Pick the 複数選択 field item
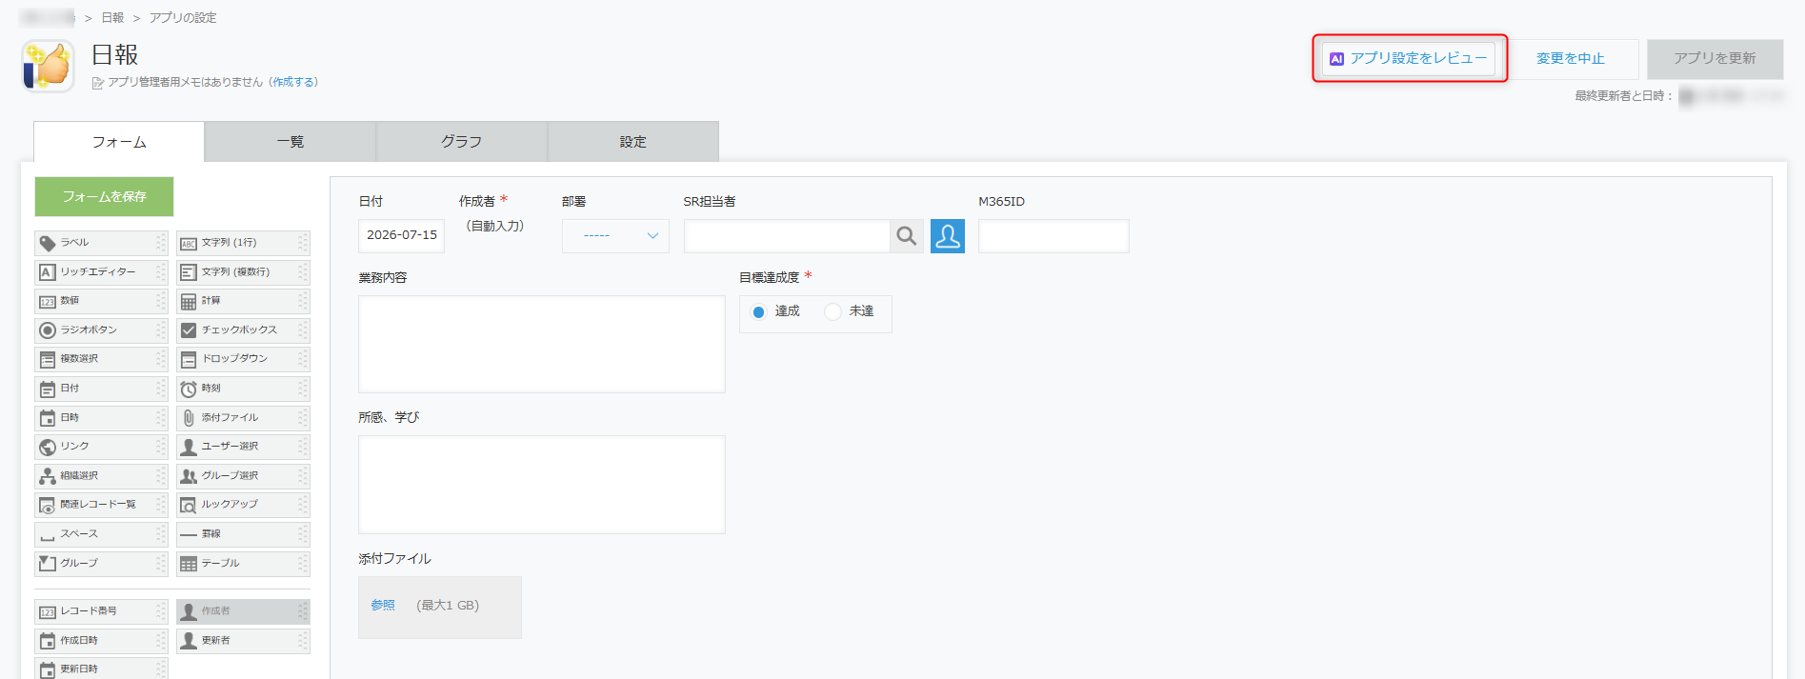 point(101,359)
